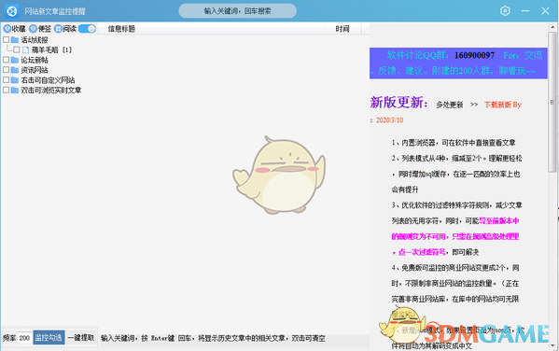
Task: Click the right panel vertical scrollbar thumb
Action: pos(552,103)
